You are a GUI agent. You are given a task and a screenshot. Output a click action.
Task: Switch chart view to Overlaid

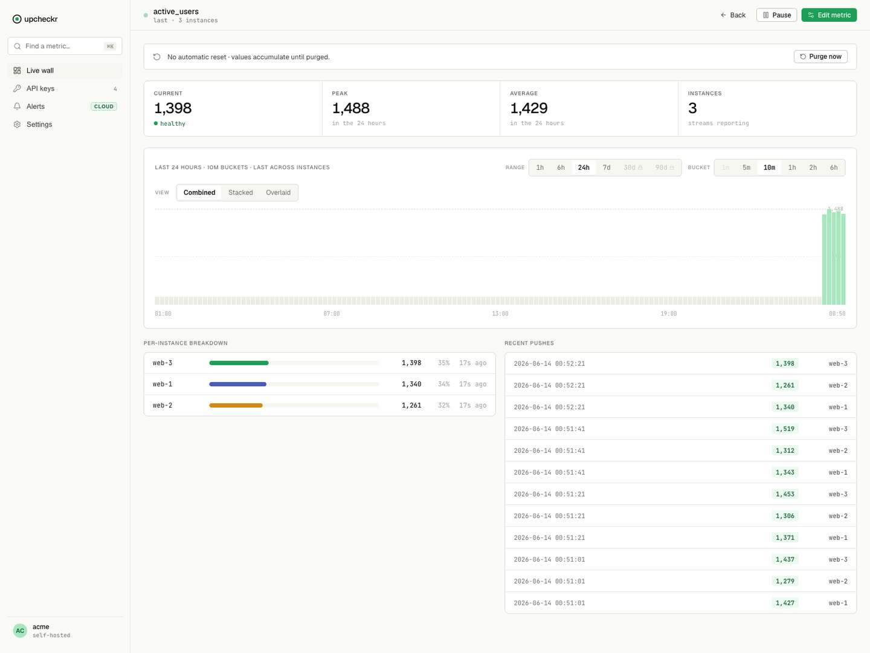click(x=279, y=192)
